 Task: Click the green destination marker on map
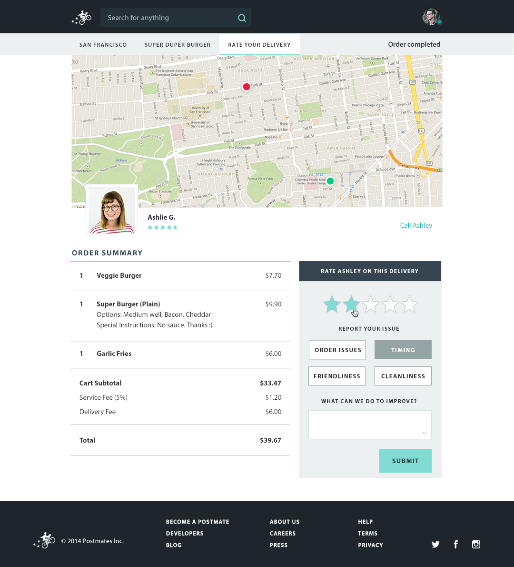[x=330, y=181]
